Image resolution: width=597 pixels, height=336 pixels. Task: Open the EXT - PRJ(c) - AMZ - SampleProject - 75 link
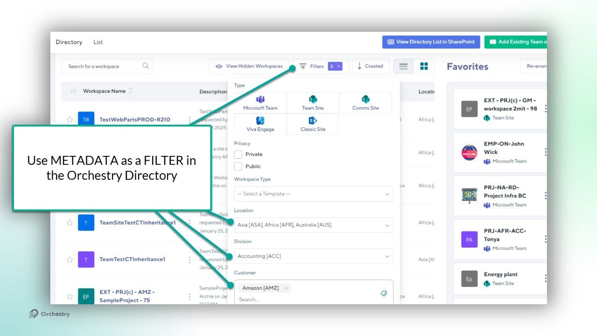tap(127, 296)
